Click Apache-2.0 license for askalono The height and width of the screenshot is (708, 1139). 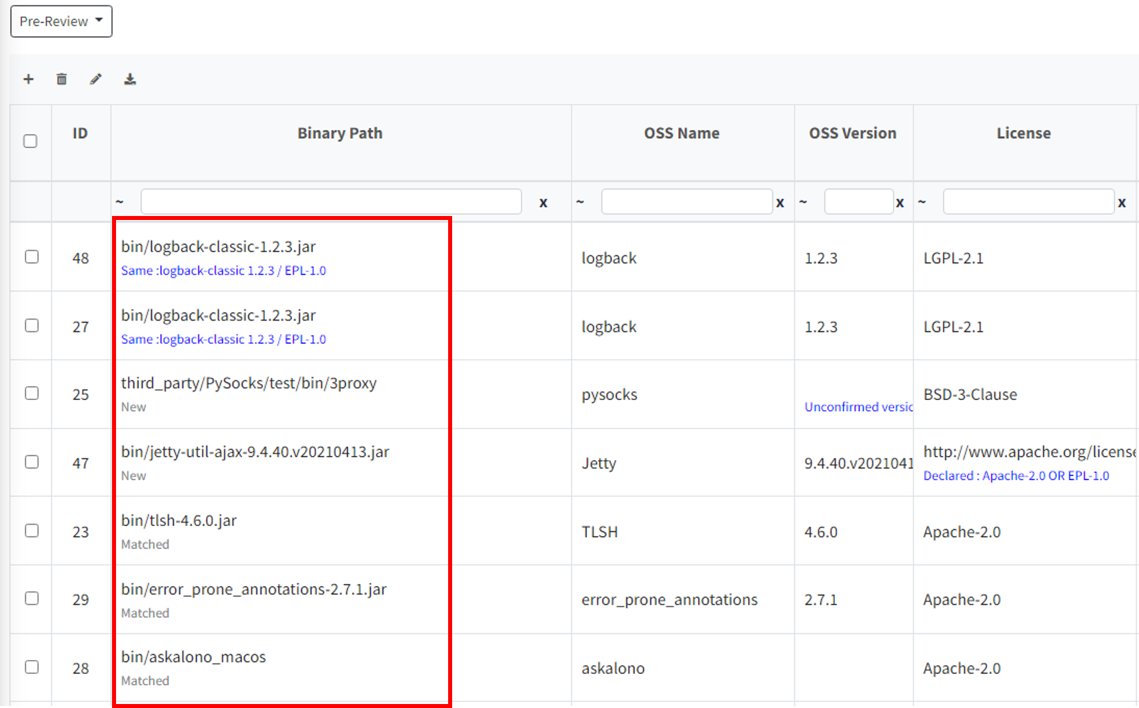pyautogui.click(x=962, y=669)
